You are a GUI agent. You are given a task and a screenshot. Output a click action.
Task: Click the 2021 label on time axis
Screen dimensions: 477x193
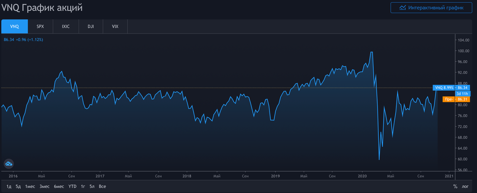(x=449, y=176)
